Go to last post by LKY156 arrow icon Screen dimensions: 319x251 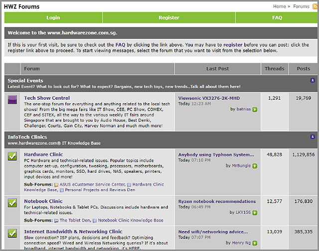tap(255, 212)
